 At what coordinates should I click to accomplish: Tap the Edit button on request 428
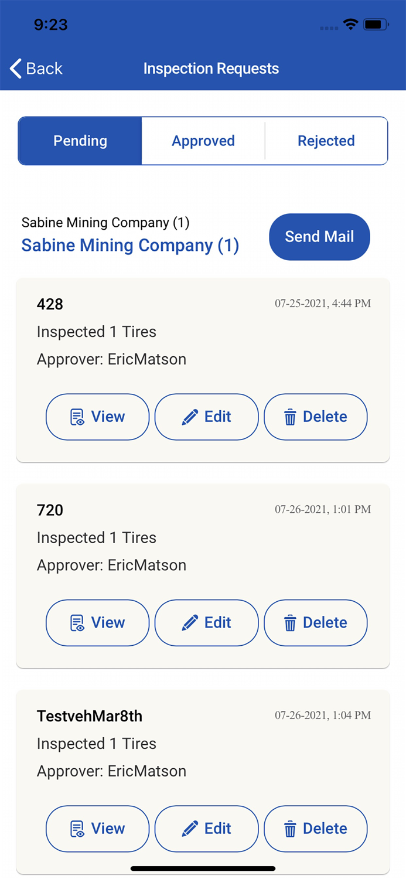(x=206, y=417)
